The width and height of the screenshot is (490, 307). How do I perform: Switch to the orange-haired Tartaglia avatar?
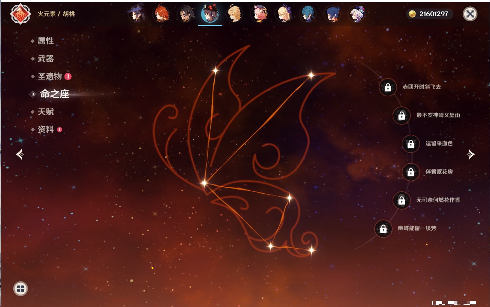[x=162, y=14]
